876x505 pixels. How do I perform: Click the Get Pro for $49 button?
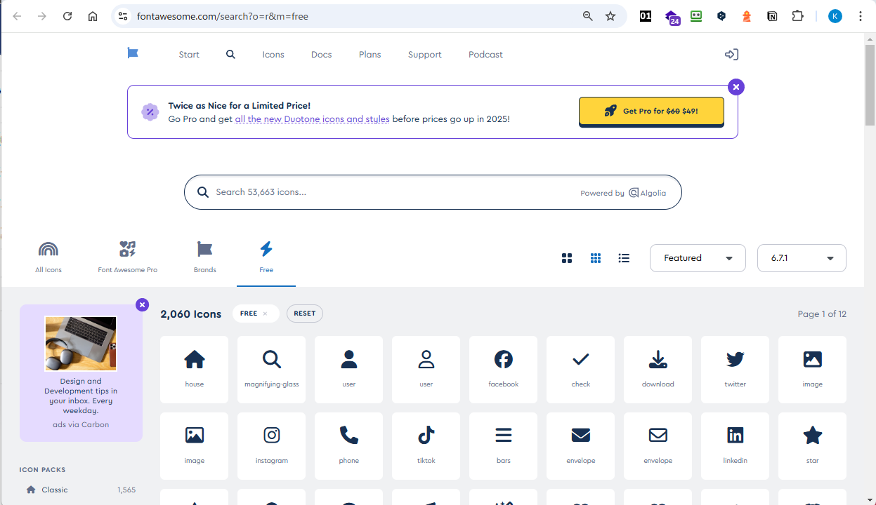pyautogui.click(x=651, y=111)
